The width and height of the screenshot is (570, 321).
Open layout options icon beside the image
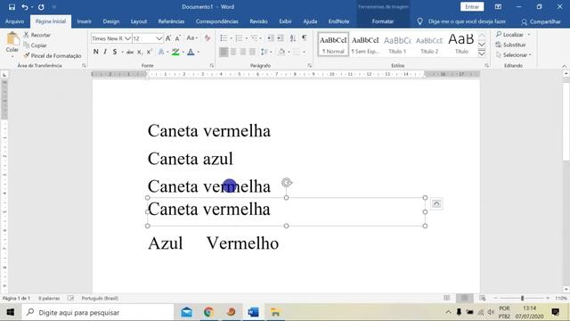436,204
